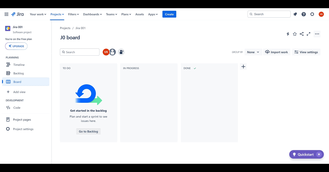Click the TO DO column header
Image resolution: width=329 pixels, height=172 pixels.
(x=67, y=68)
